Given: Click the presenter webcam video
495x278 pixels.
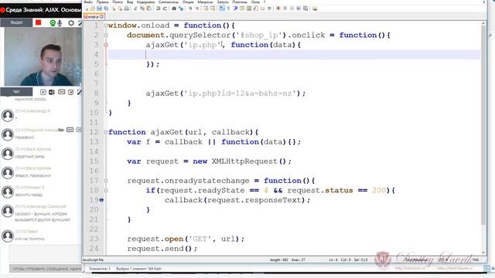Looking at the screenshot, I should point(43,56).
